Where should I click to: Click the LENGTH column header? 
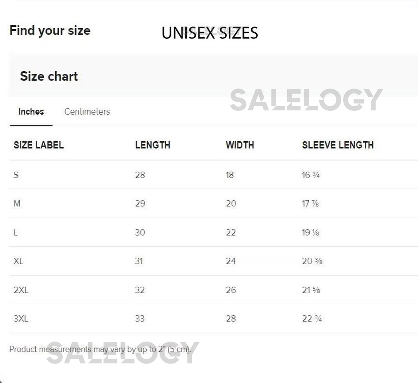tap(153, 145)
